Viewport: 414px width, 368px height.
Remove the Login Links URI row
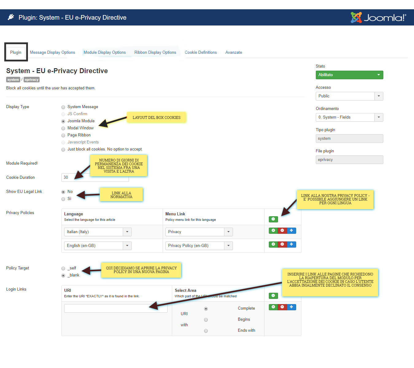coord(282,307)
